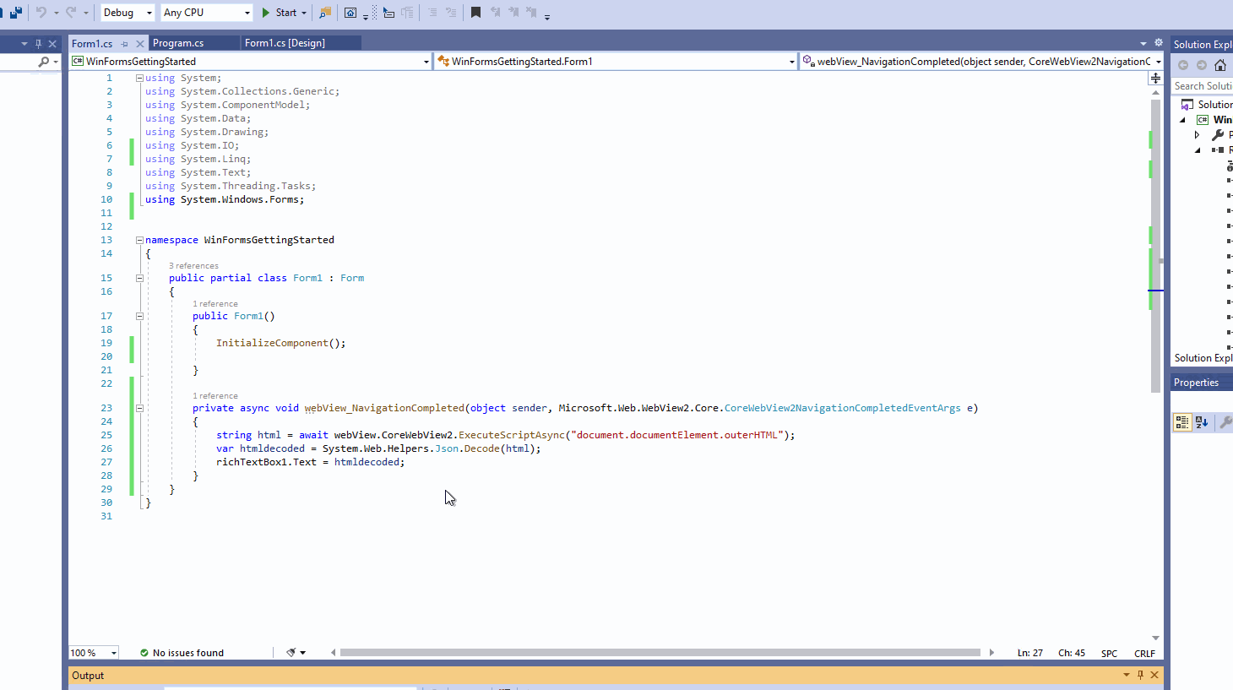The width and height of the screenshot is (1233, 690).
Task: Collapse the using directives block
Action: 139,77
